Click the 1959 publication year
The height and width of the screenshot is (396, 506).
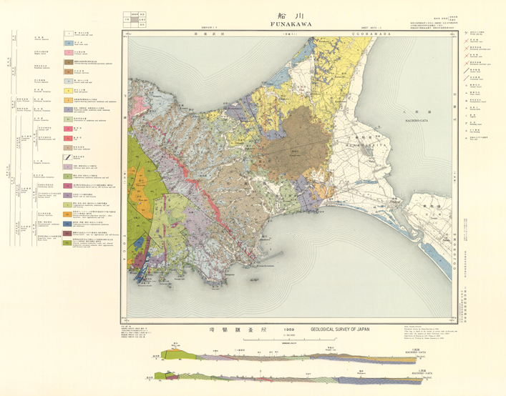289,330
